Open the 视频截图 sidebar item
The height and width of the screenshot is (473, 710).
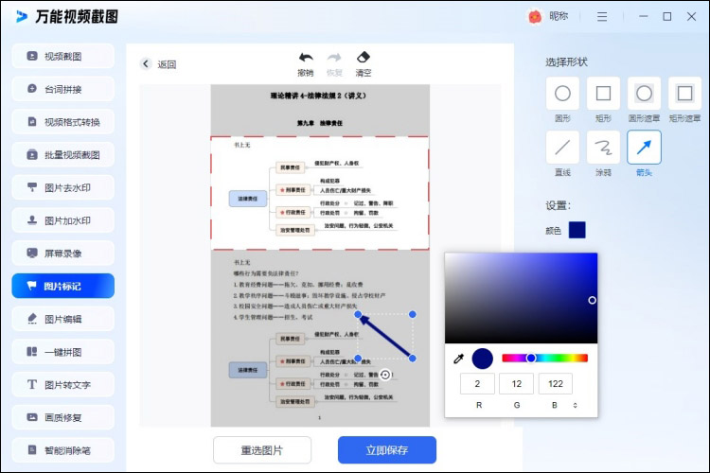tap(62, 56)
